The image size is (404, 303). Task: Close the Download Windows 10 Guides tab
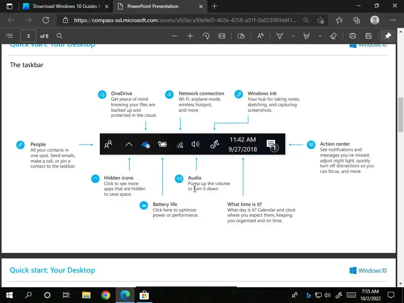tap(107, 6)
